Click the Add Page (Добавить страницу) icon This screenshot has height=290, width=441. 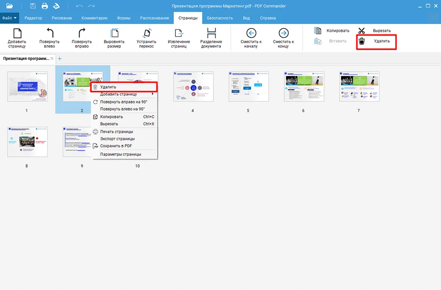[17, 34]
